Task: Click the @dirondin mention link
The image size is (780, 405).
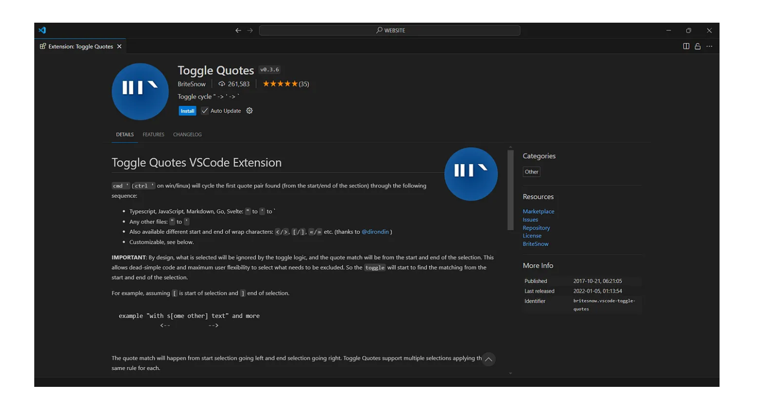Action: 375,232
